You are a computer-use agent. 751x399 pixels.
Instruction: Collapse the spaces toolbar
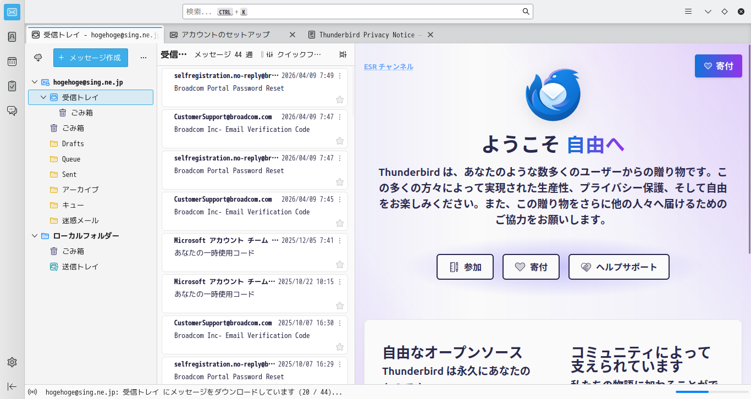12,386
